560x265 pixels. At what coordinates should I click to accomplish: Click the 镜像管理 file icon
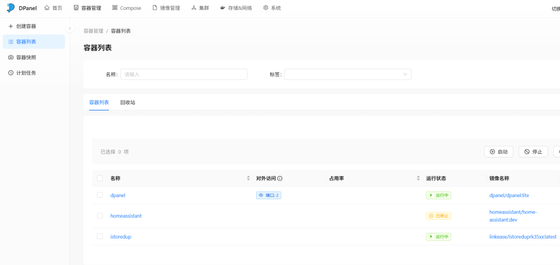(x=155, y=8)
